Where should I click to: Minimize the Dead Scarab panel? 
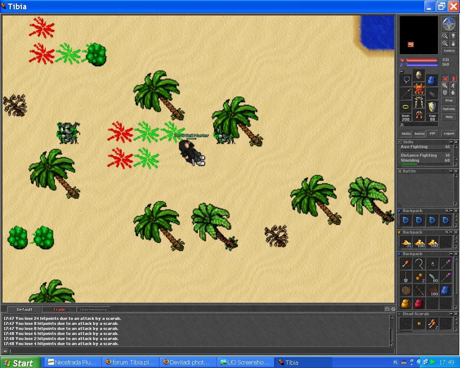451,314
